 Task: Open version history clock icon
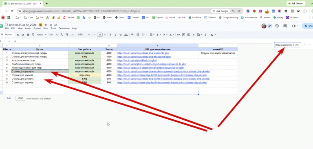[x=277, y=26]
